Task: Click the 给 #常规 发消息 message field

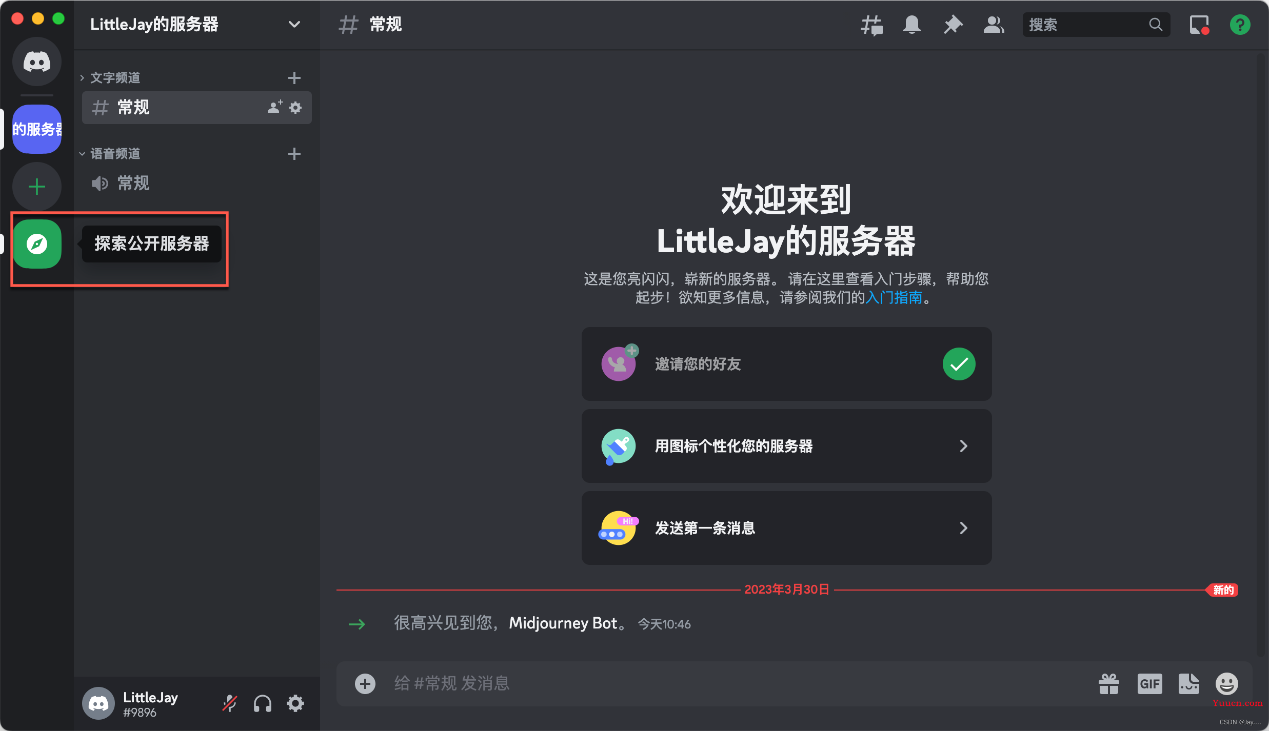Action: click(x=718, y=683)
